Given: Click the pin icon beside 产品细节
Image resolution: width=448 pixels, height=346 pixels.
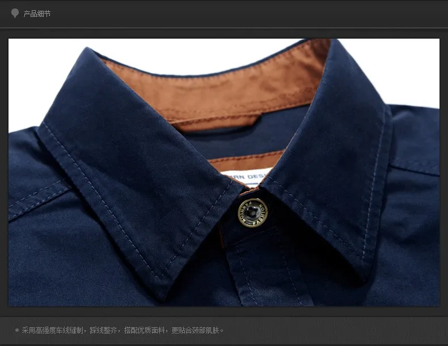Looking at the screenshot, I should click(x=15, y=13).
